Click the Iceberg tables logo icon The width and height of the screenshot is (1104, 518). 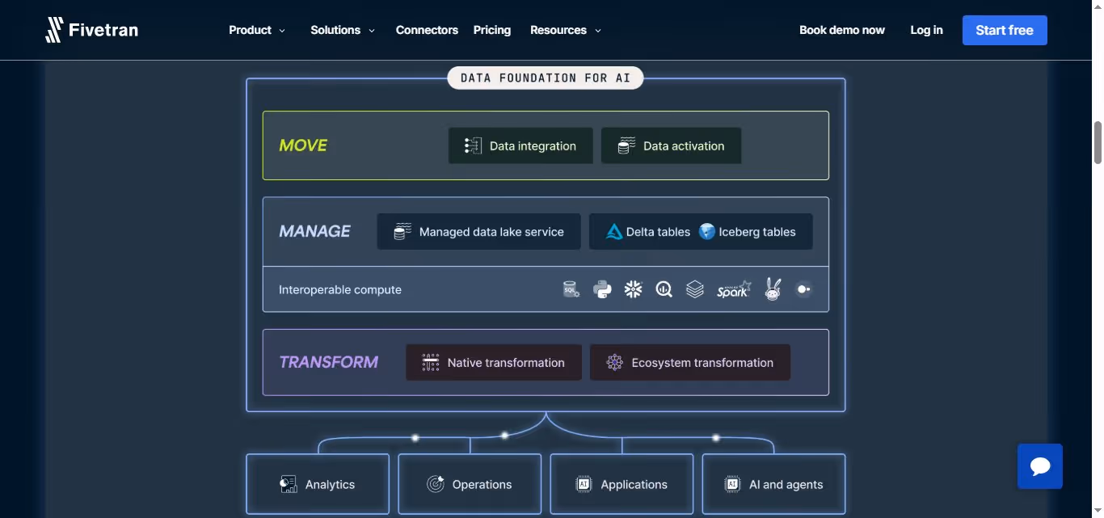pyautogui.click(x=707, y=231)
